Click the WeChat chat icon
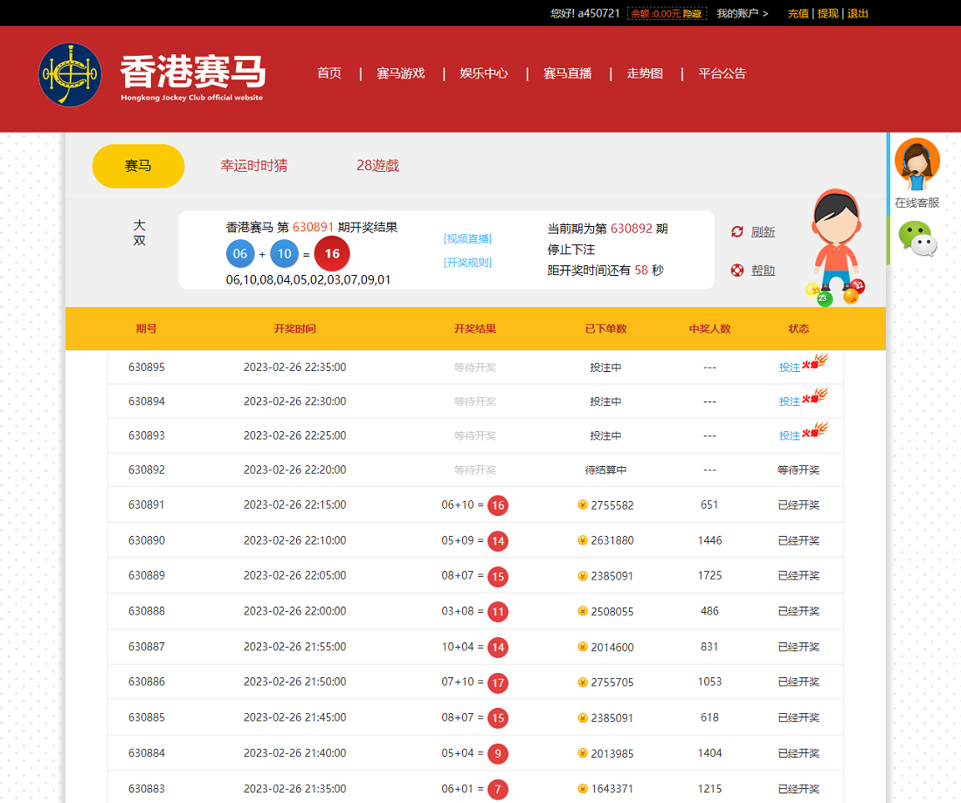961x803 pixels. point(917,239)
